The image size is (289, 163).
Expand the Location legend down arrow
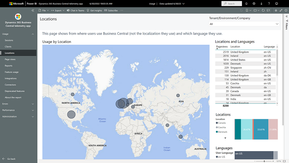click(225, 138)
